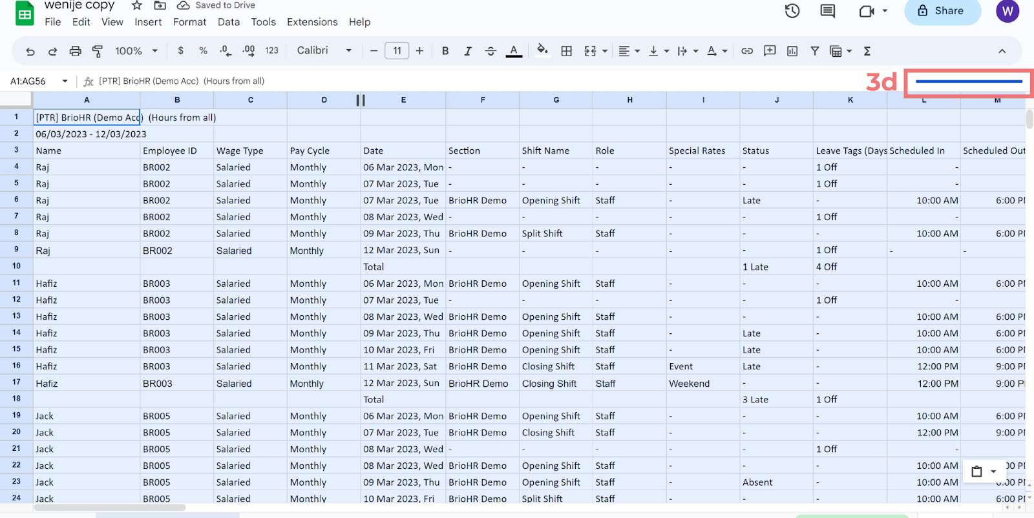Click the video call camera icon
The height and width of the screenshot is (518, 1034).
tap(867, 11)
